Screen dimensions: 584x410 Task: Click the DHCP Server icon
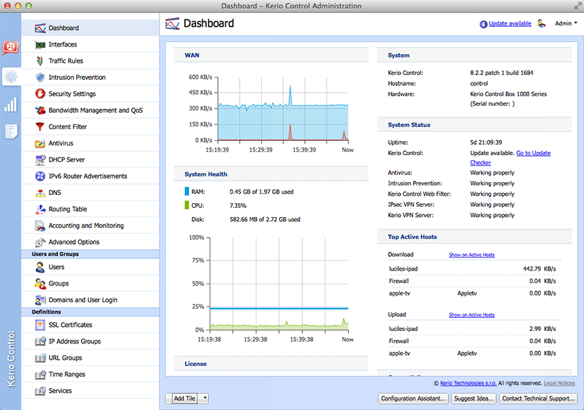pos(40,160)
